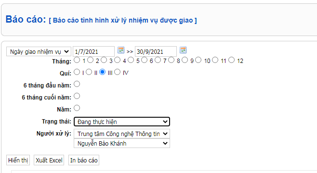Viewport: 317px width, 173px height.
Task: Expand 'Trạng thái' dropdown showing Đang thực hiện
Action: pyautogui.click(x=122, y=122)
